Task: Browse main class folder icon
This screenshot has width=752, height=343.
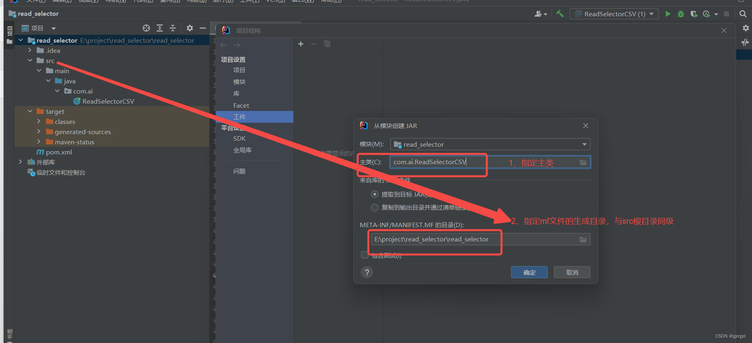Action: pyautogui.click(x=583, y=162)
